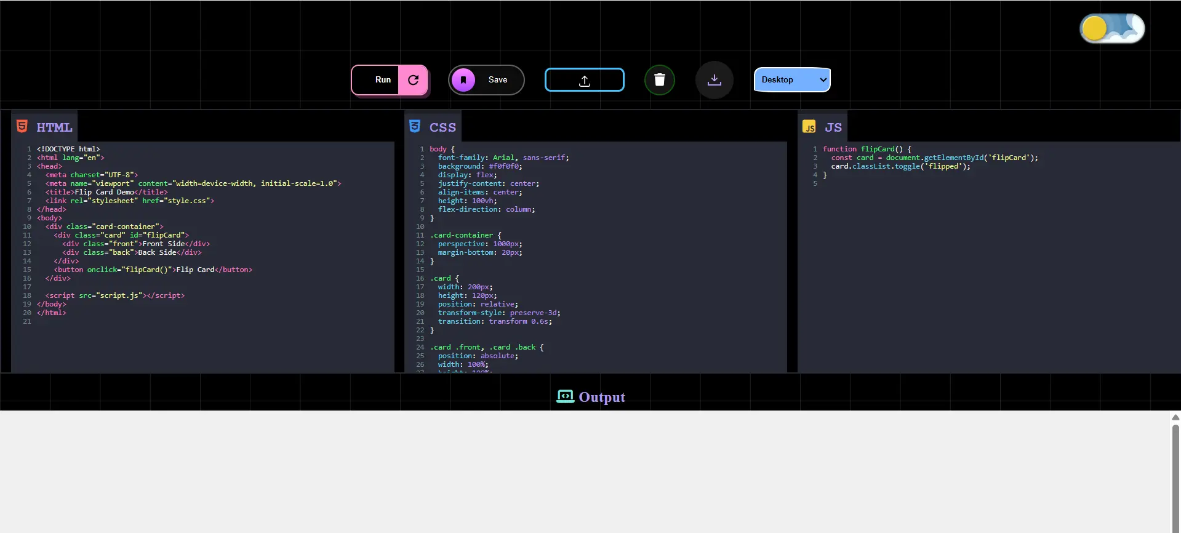The width and height of the screenshot is (1181, 533).
Task: Click the div class="card" id="flipCard" line
Action: 121,235
